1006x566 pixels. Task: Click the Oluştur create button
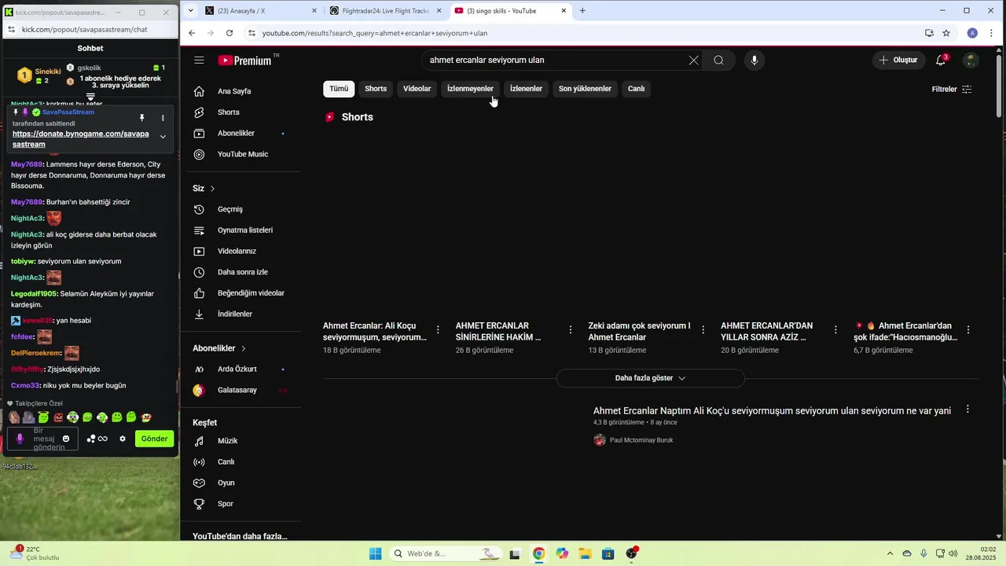[899, 61]
